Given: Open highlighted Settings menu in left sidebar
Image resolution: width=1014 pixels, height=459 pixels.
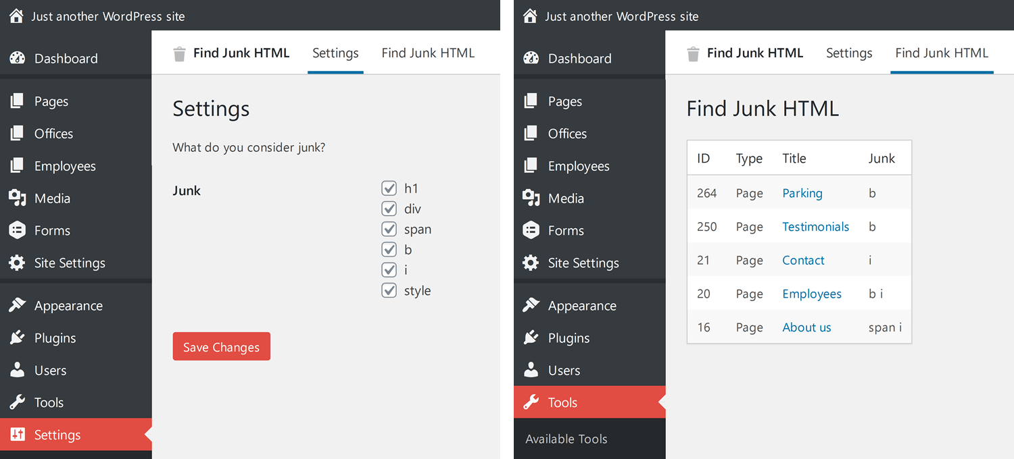Looking at the screenshot, I should coord(76,435).
